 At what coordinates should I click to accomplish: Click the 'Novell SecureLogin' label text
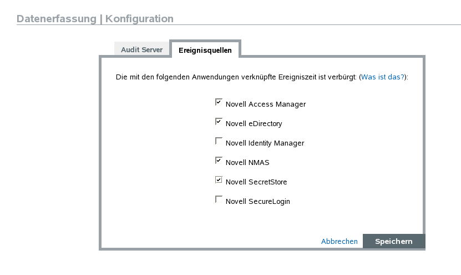257,202
